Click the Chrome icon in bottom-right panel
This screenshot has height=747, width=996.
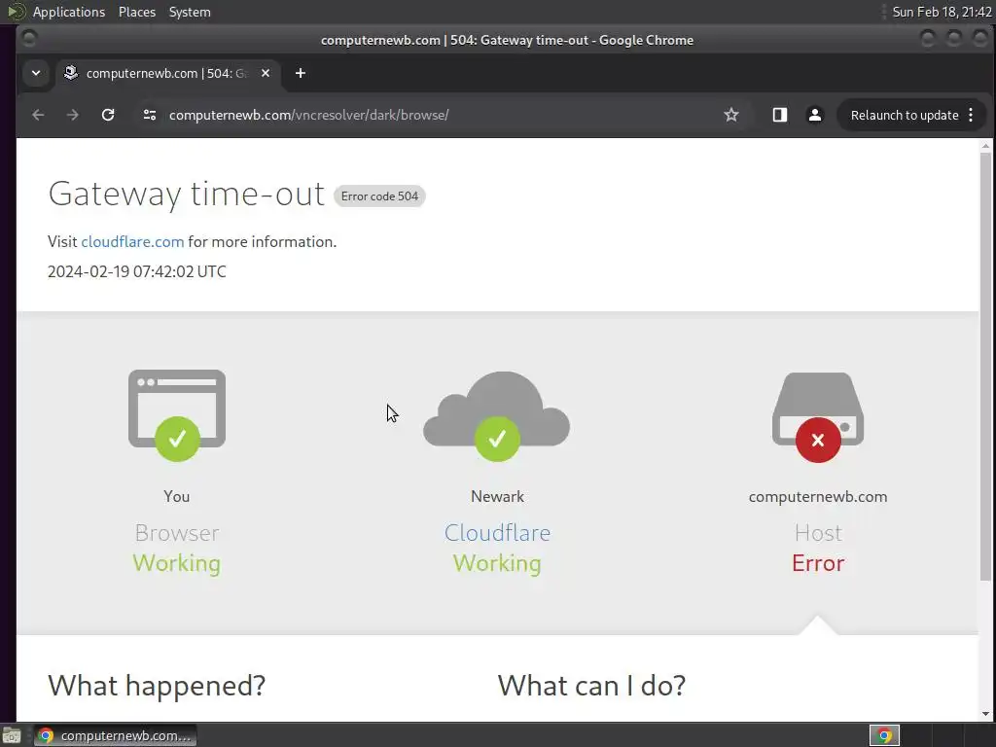point(884,735)
